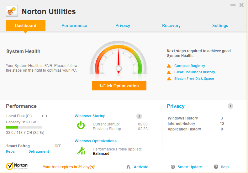
Task: Click the question mark icon next to Help
Action: 216,167
